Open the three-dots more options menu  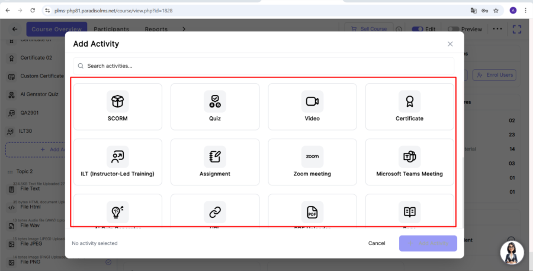click(x=497, y=29)
